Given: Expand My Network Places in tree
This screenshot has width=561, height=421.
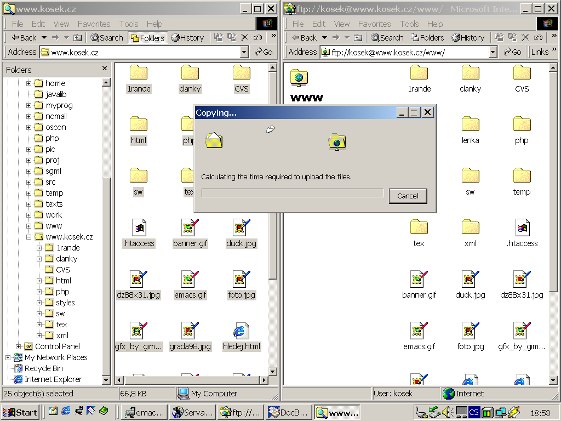Looking at the screenshot, I should pos(8,357).
